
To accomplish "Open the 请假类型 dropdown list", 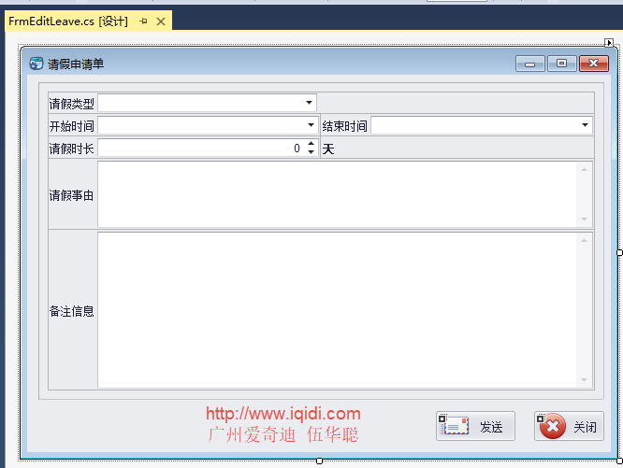I will [309, 103].
